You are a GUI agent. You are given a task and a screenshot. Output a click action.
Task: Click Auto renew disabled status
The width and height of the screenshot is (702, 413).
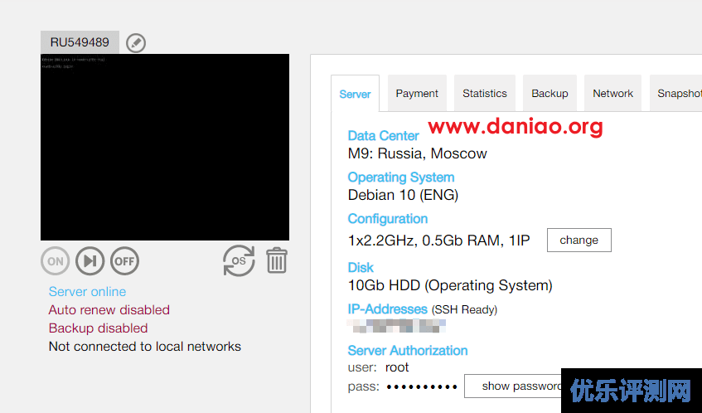tap(109, 310)
